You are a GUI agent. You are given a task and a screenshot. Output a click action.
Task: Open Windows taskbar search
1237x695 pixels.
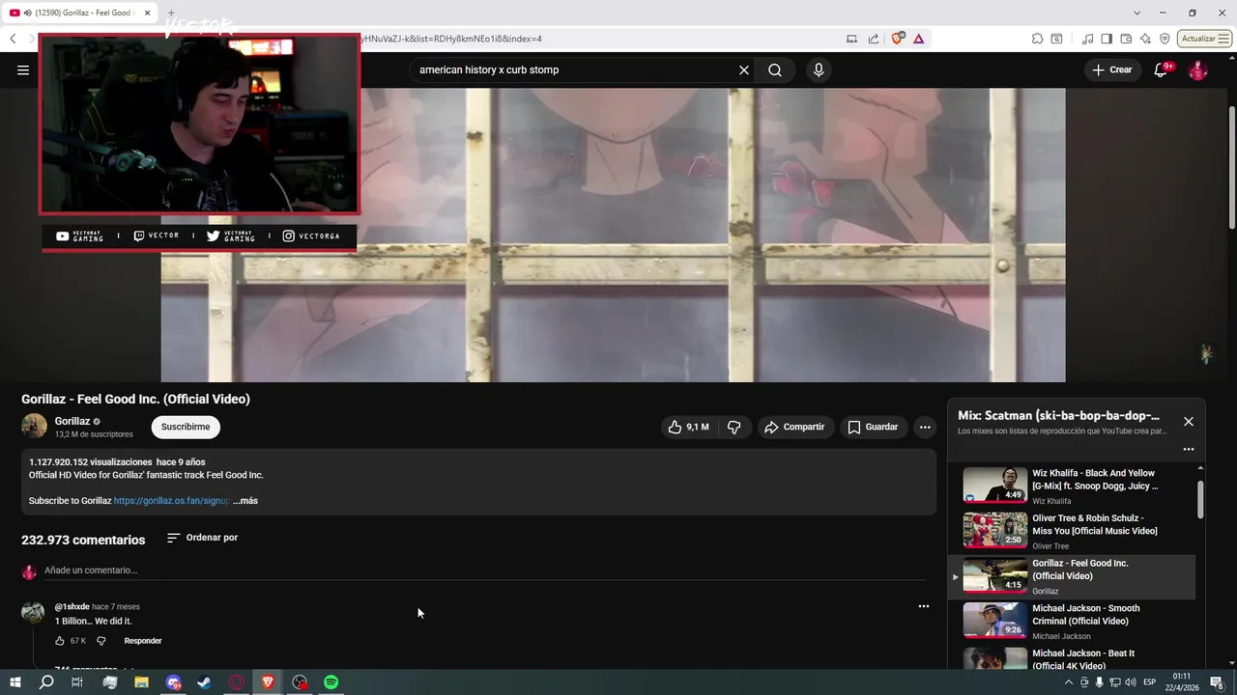(46, 681)
